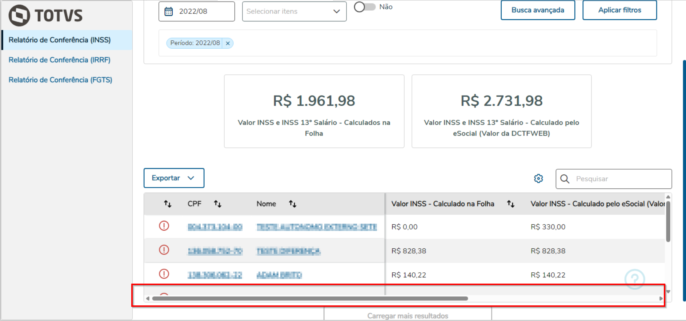Click red warning icon for R$ 828,38 row
This screenshot has width=686, height=321.
click(x=164, y=250)
